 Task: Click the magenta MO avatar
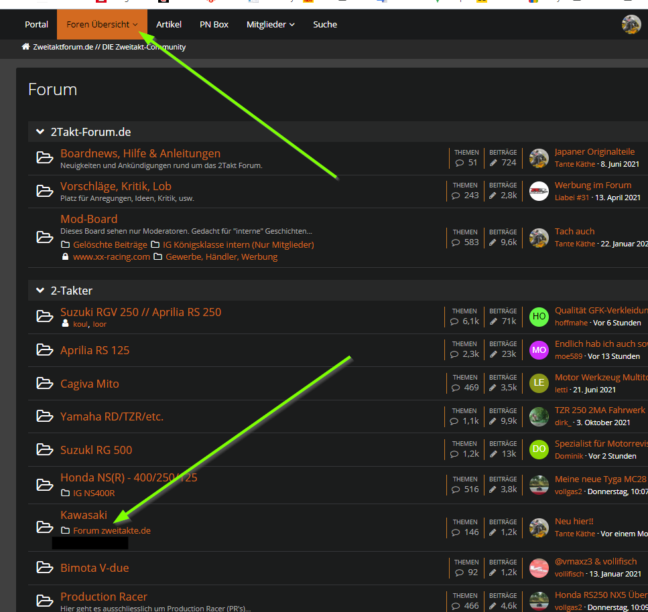click(x=539, y=350)
